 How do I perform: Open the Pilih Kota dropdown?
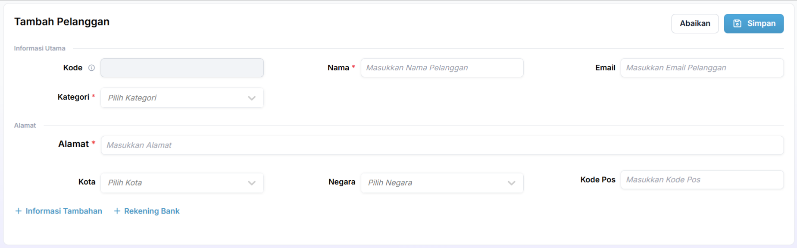pyautogui.click(x=182, y=183)
